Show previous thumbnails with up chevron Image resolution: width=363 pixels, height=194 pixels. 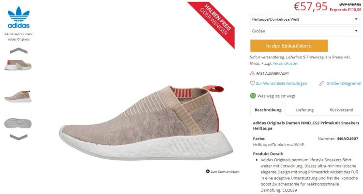[x=18, y=51]
